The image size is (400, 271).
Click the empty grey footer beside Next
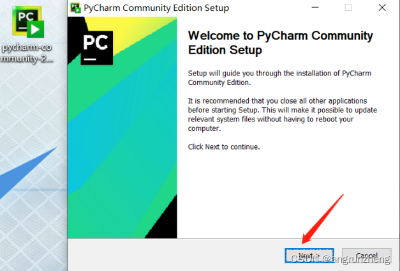coord(176,255)
